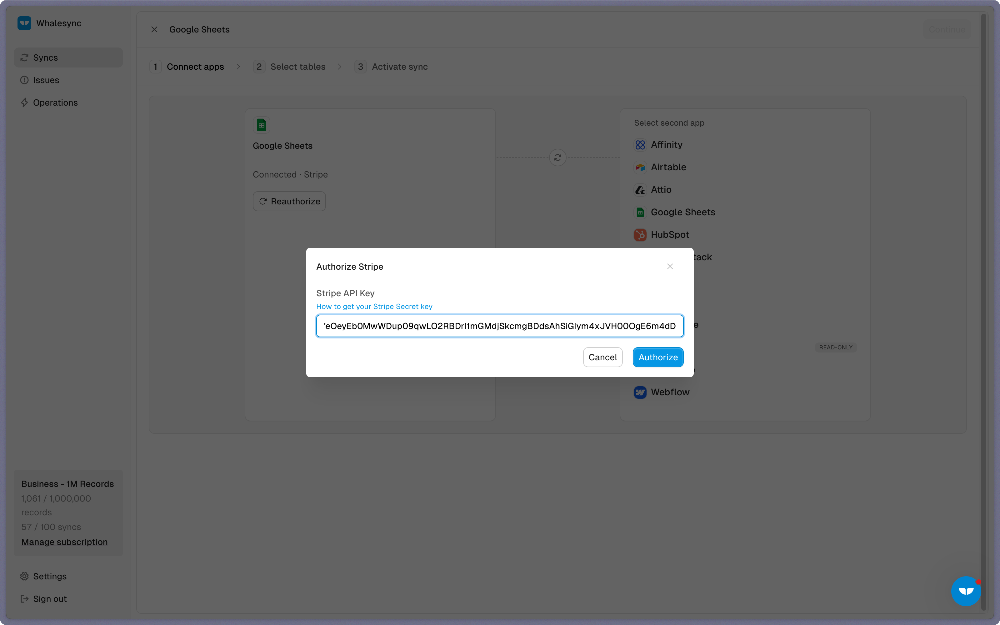Open the Operations sidebar item
The width and height of the screenshot is (1000, 625).
[x=68, y=102]
